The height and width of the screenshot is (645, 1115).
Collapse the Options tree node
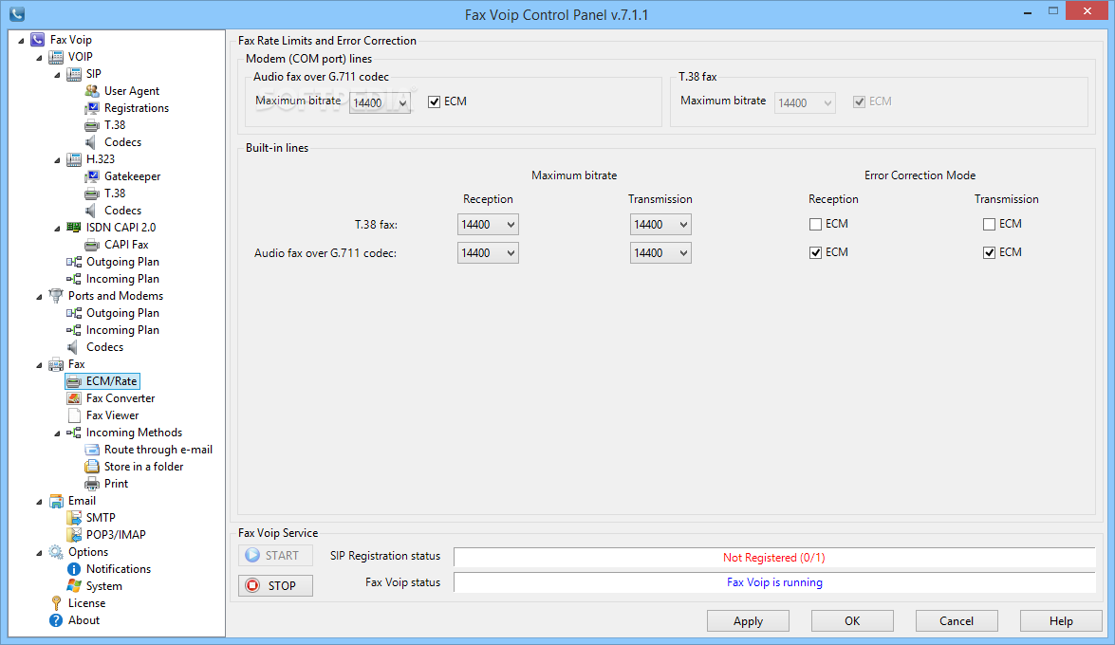tap(39, 553)
